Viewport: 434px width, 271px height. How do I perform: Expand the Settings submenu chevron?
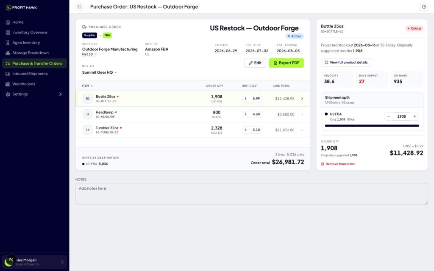60,94
